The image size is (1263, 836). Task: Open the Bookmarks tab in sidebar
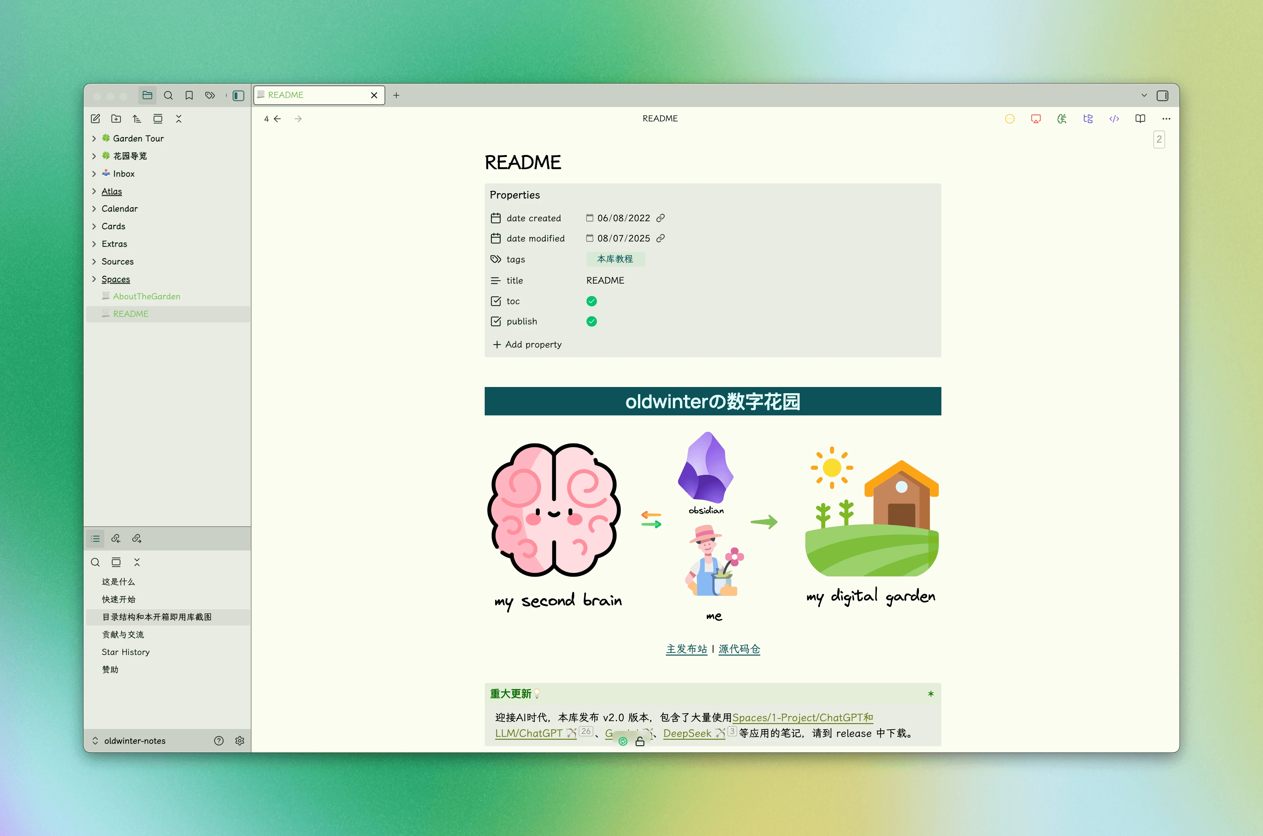tap(189, 95)
